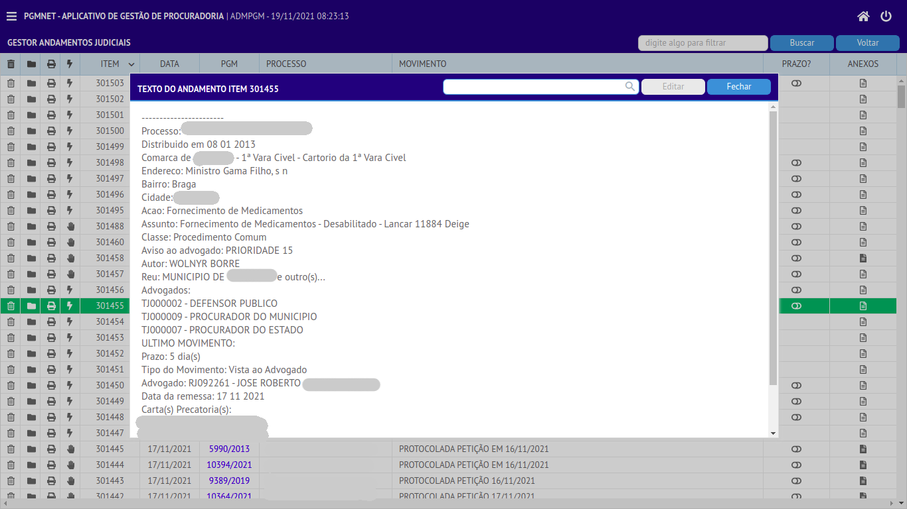Toggle the prazo switch on row 301503

pos(797,83)
